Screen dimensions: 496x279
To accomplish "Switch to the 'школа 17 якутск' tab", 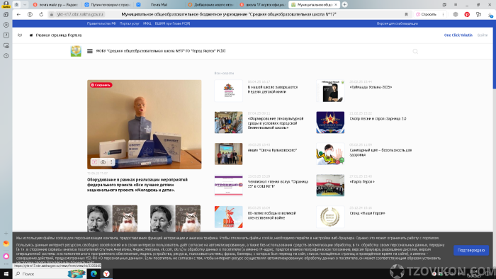I will pos(263,5).
